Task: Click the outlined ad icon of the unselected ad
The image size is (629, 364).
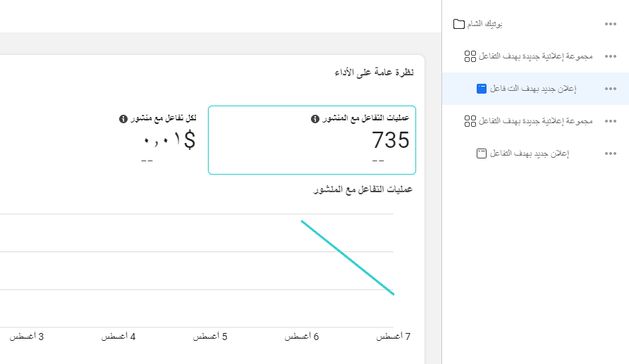Action: pyautogui.click(x=482, y=153)
